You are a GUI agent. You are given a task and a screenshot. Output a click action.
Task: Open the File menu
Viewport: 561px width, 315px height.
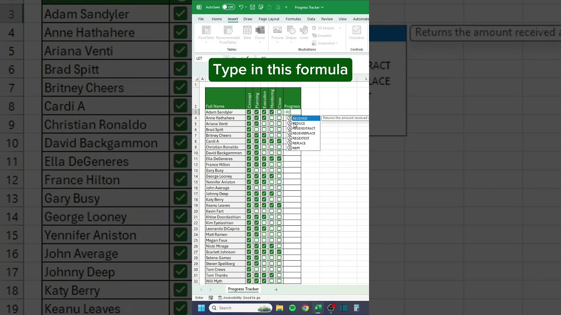201,19
